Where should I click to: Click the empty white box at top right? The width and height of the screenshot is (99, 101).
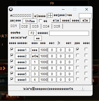[85, 16]
